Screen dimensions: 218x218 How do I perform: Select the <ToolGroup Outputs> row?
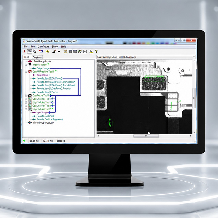pos(43,123)
